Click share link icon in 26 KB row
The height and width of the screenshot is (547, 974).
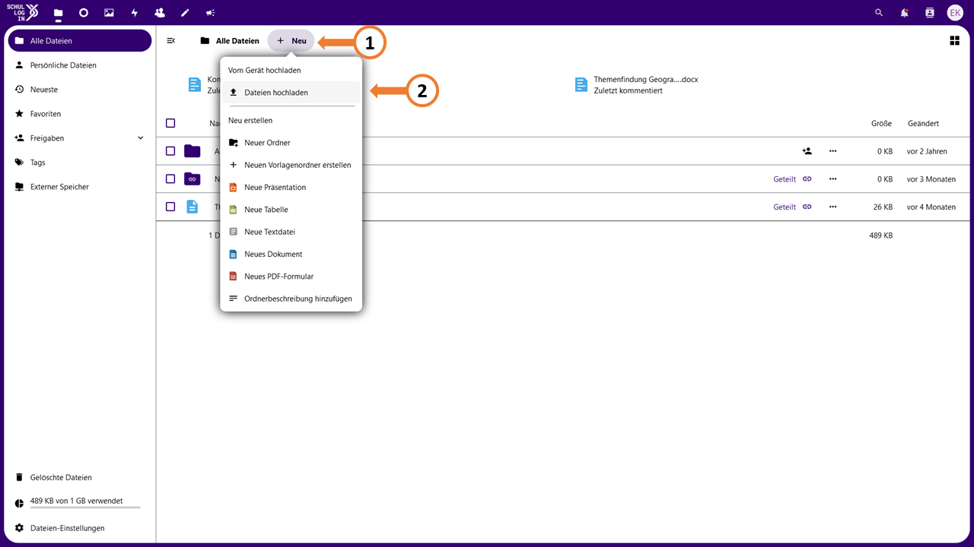coord(807,207)
